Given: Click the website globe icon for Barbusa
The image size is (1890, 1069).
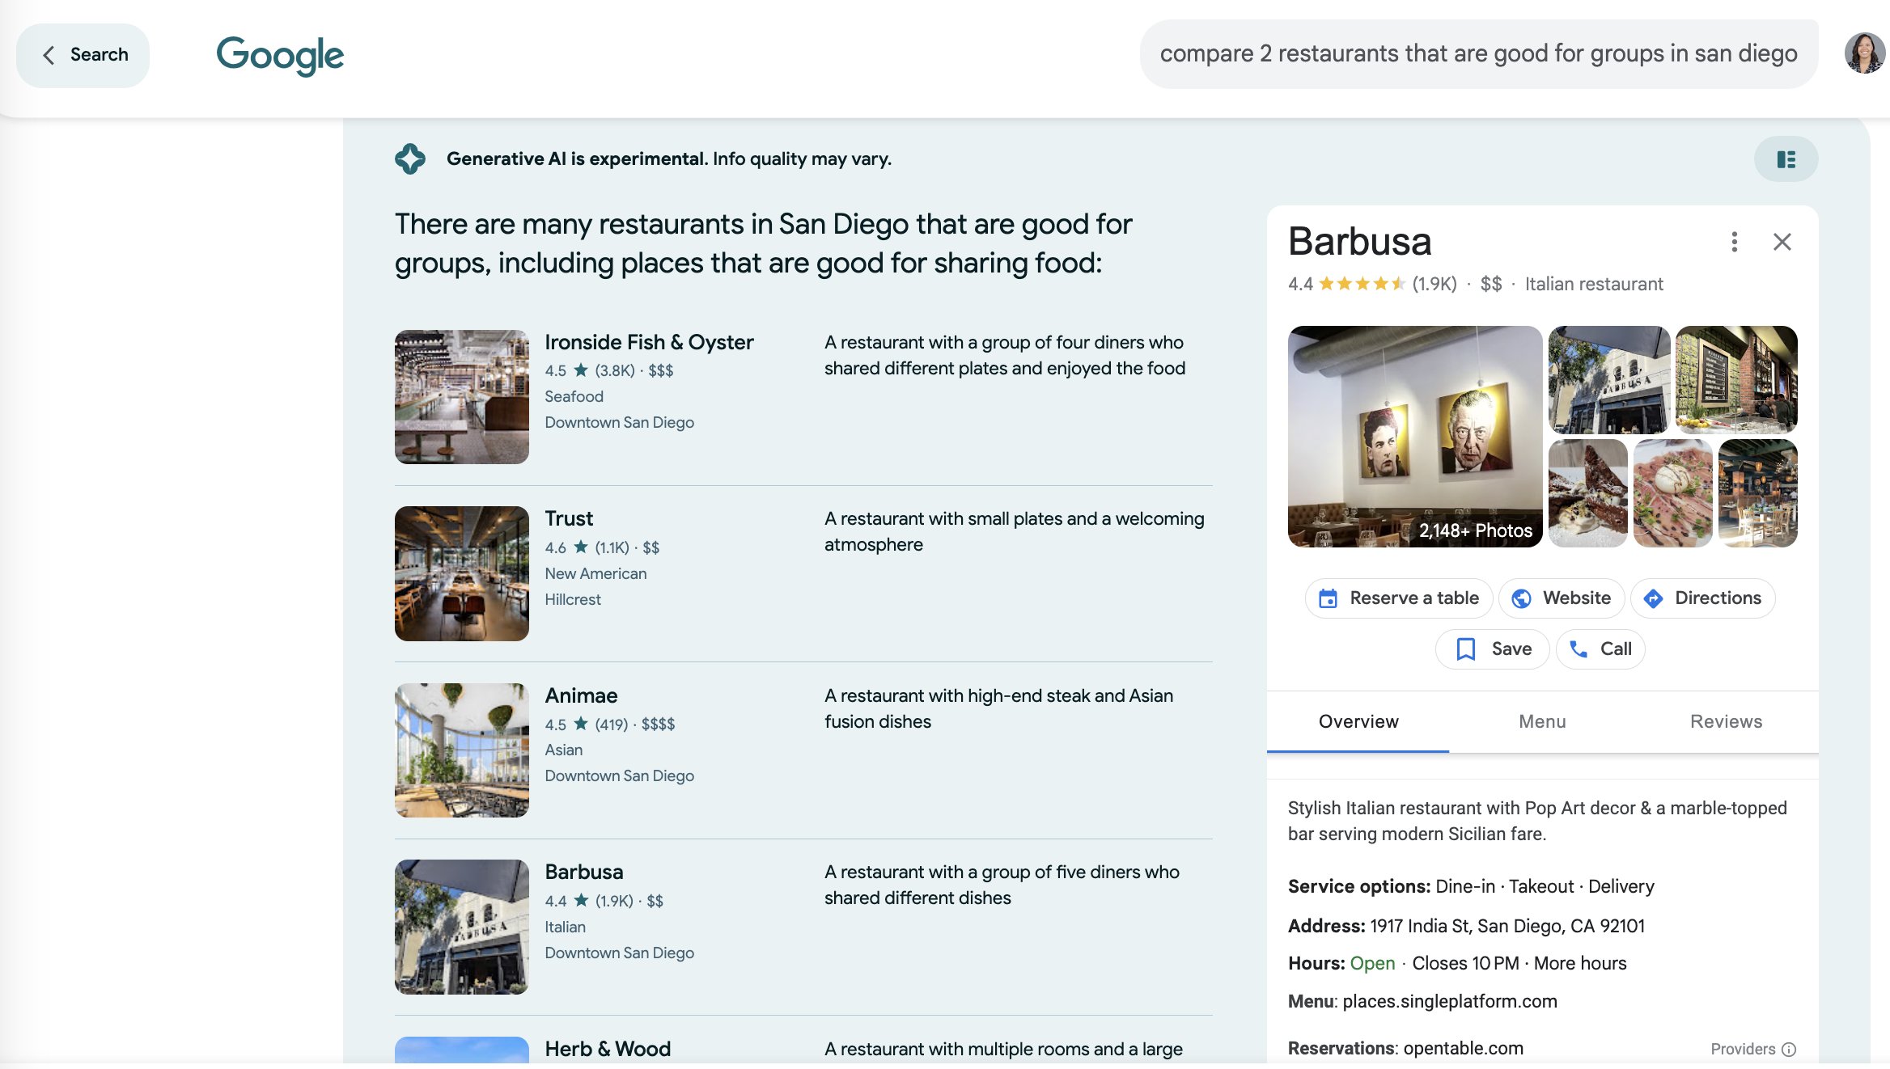Looking at the screenshot, I should pos(1521,598).
